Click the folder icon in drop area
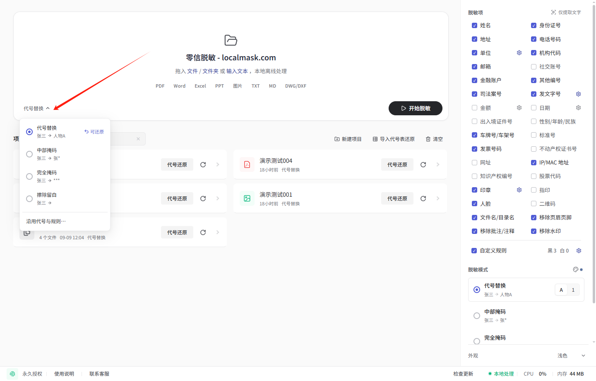Viewport: 596px width, 381px height. [231, 40]
